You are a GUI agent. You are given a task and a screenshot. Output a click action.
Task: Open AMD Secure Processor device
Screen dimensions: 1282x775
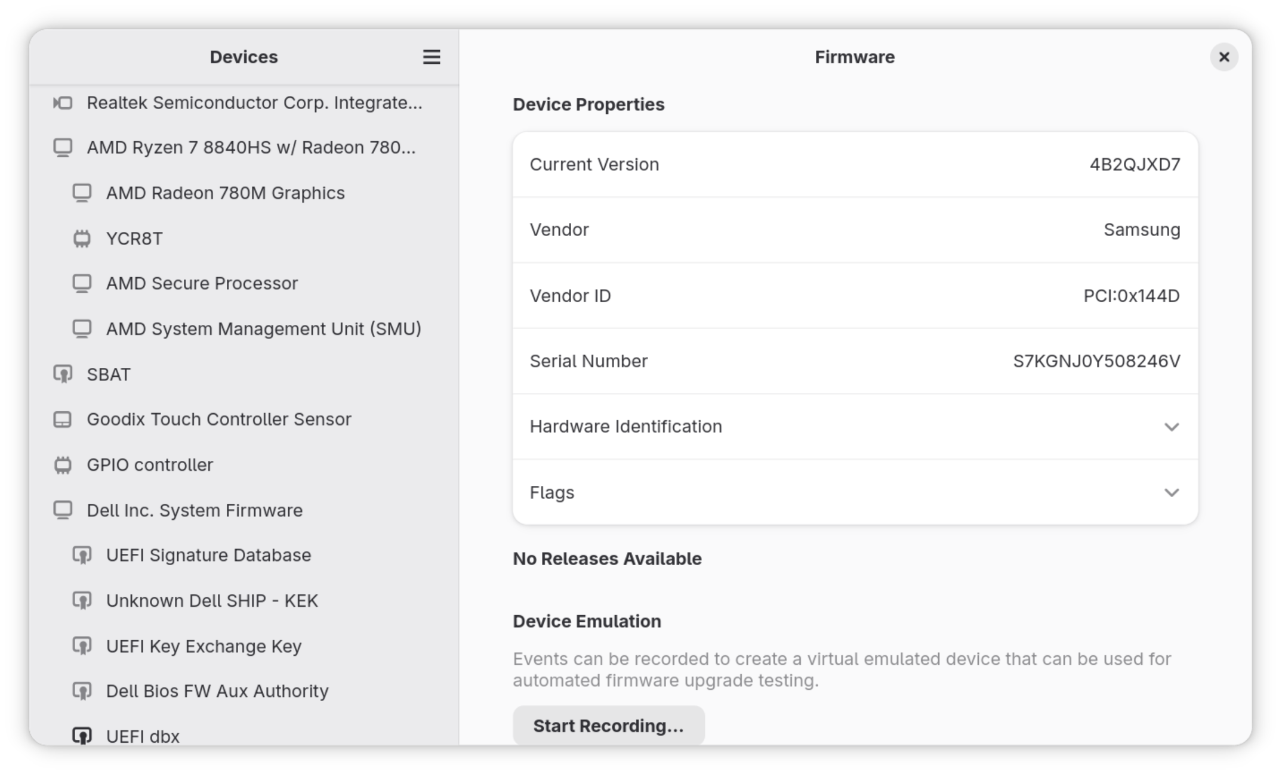(202, 284)
